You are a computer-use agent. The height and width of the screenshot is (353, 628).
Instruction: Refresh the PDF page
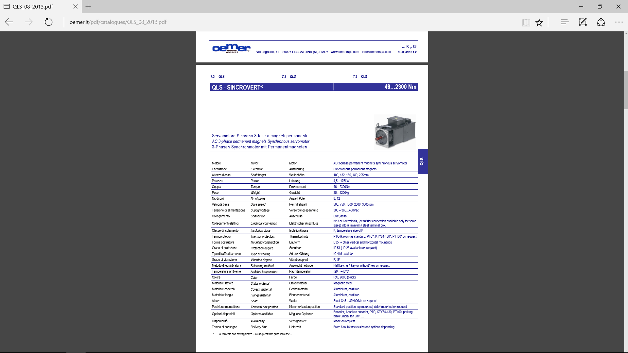pos(48,22)
